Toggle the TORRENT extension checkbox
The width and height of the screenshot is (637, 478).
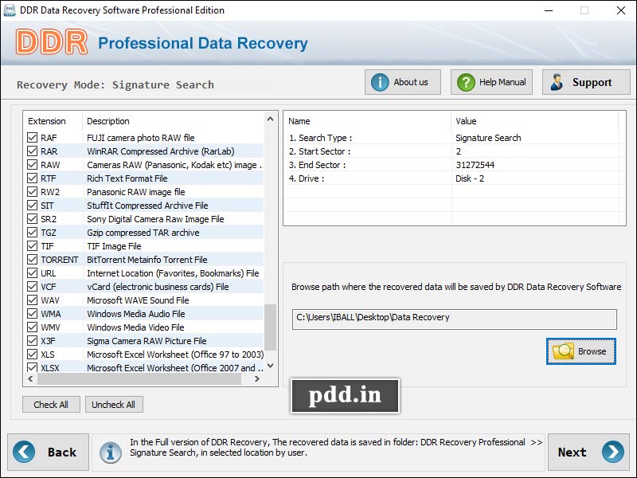pyautogui.click(x=32, y=260)
